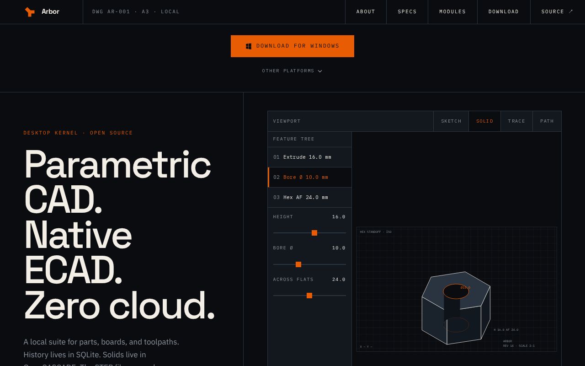The width and height of the screenshot is (585, 366).
Task: Click the Zero cloud. headline line
Action: point(119,306)
